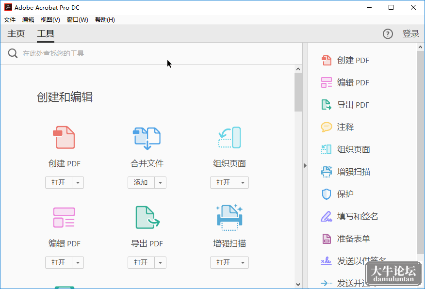Click main panel scrollbar up arrow

coord(298,69)
